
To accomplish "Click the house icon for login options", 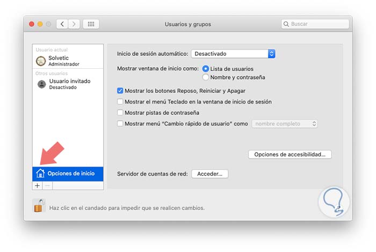I will click(40, 173).
